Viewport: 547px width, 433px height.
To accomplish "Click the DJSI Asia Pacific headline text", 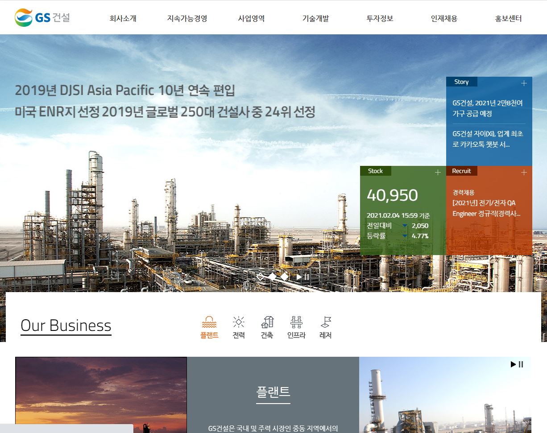I will 125,91.
